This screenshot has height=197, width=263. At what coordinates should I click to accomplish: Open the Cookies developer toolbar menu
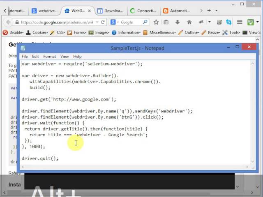(37, 32)
